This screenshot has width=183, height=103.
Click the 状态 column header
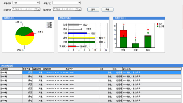[x=117, y=69]
